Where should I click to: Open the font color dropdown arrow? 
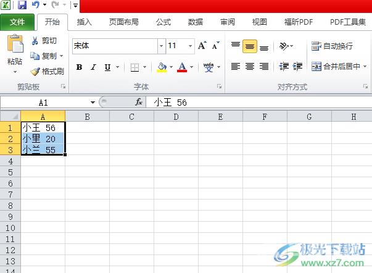(191, 67)
